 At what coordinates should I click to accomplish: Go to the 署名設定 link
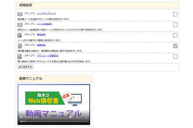41,34
